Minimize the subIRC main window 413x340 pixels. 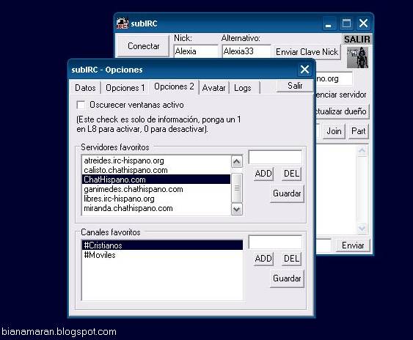click(x=329, y=23)
